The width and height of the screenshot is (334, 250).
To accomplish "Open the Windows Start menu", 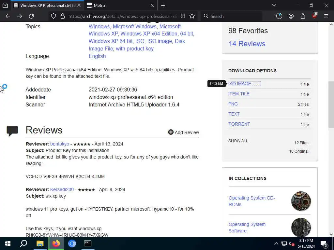I will tap(8, 243).
